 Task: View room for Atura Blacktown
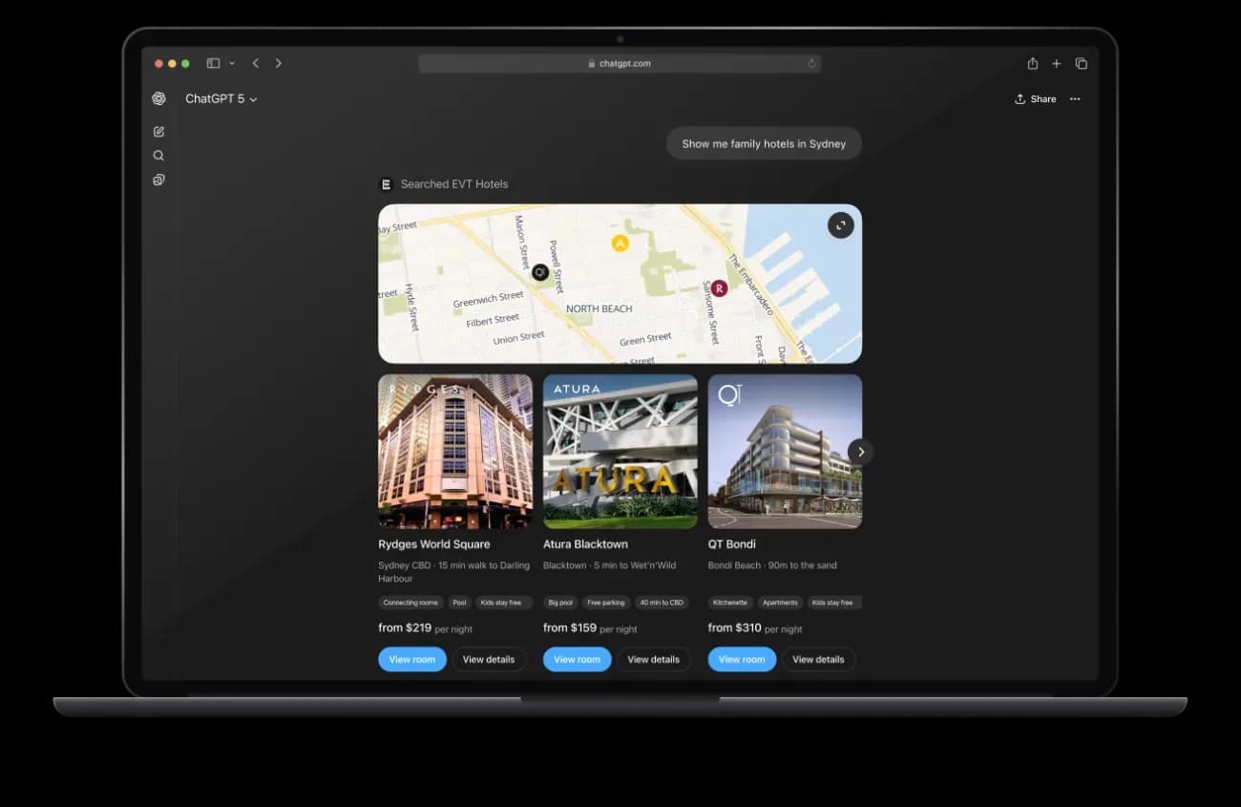click(x=578, y=659)
